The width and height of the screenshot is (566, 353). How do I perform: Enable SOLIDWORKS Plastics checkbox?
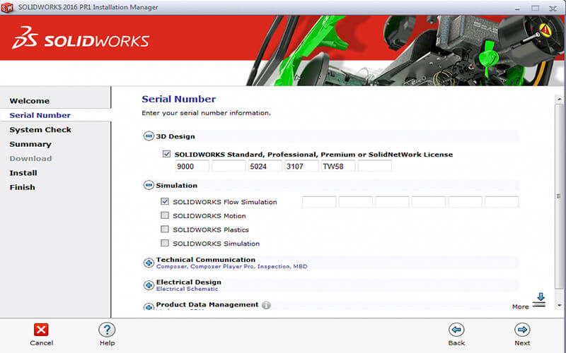(166, 229)
